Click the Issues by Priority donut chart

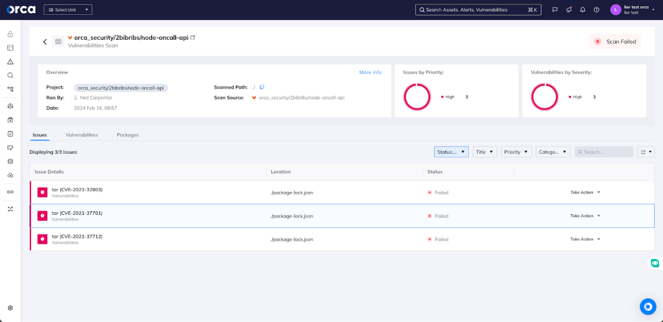(417, 97)
